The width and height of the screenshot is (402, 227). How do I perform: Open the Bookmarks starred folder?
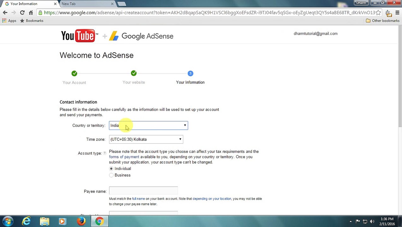tap(32, 20)
